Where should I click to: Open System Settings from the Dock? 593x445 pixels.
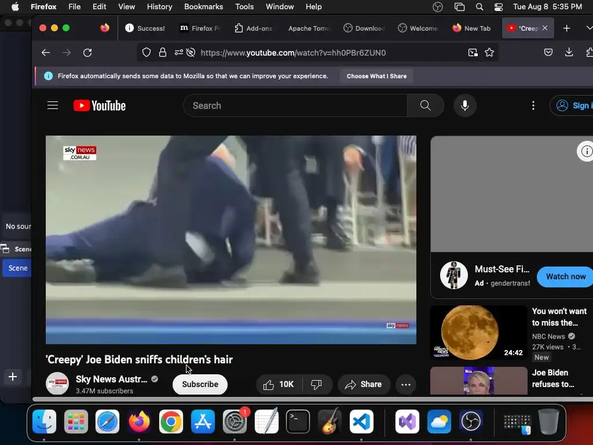coord(235,421)
